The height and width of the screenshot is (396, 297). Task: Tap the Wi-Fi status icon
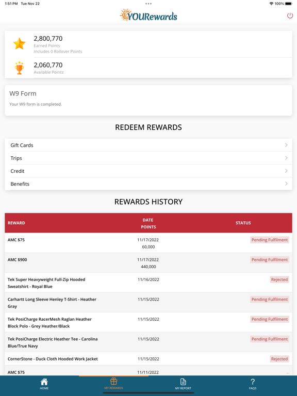(x=272, y=4)
